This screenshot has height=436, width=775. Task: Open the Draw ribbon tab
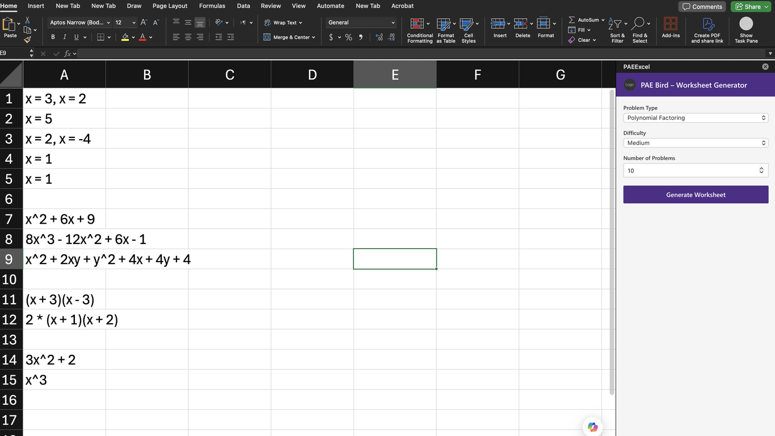click(x=134, y=6)
